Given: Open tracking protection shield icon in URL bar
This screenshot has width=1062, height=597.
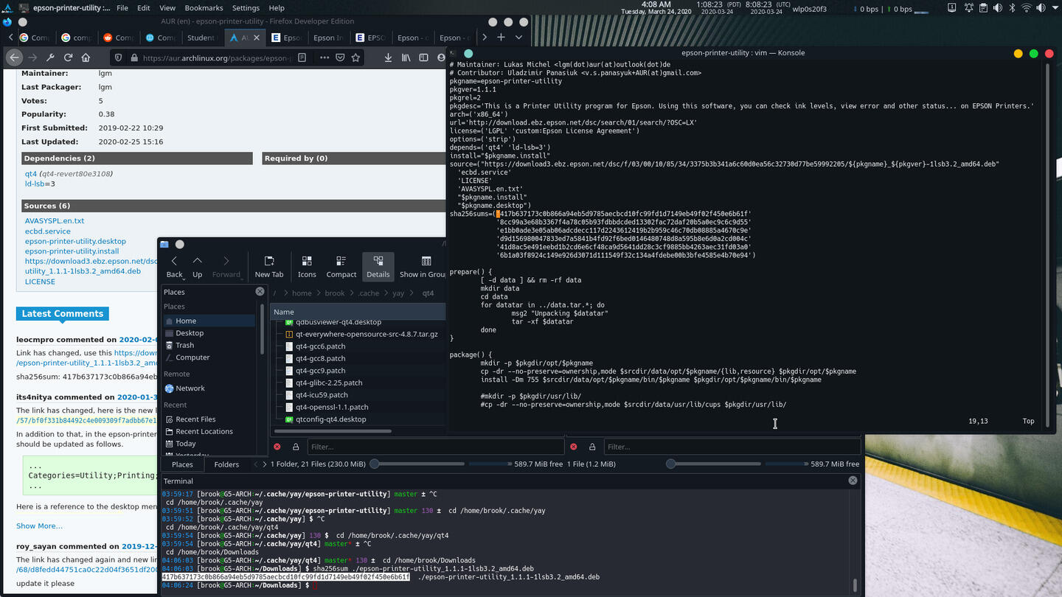Looking at the screenshot, I should click(118, 57).
